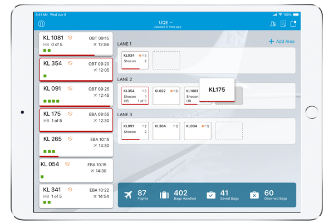
Task: Click the Updated 5 mins ago label
Action: [x=167, y=27]
